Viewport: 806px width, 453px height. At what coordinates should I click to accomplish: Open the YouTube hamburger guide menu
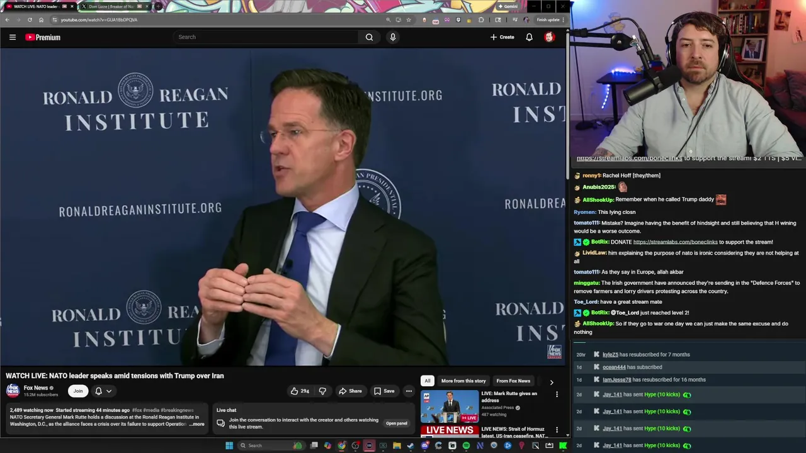click(x=12, y=37)
